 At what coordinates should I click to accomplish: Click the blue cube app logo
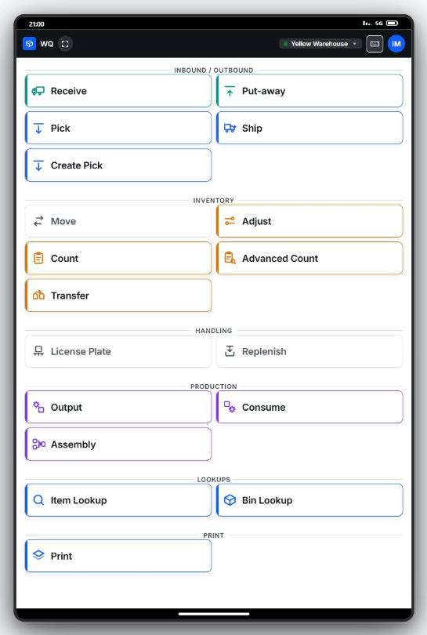pos(29,44)
